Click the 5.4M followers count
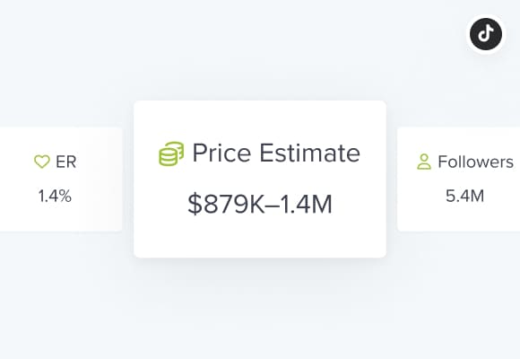Screen dimensions: 520x359 pos(465,196)
